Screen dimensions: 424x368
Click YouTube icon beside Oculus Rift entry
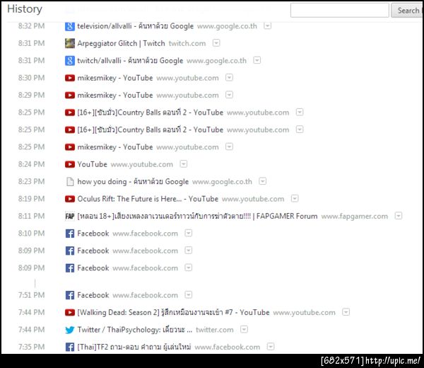[70, 199]
